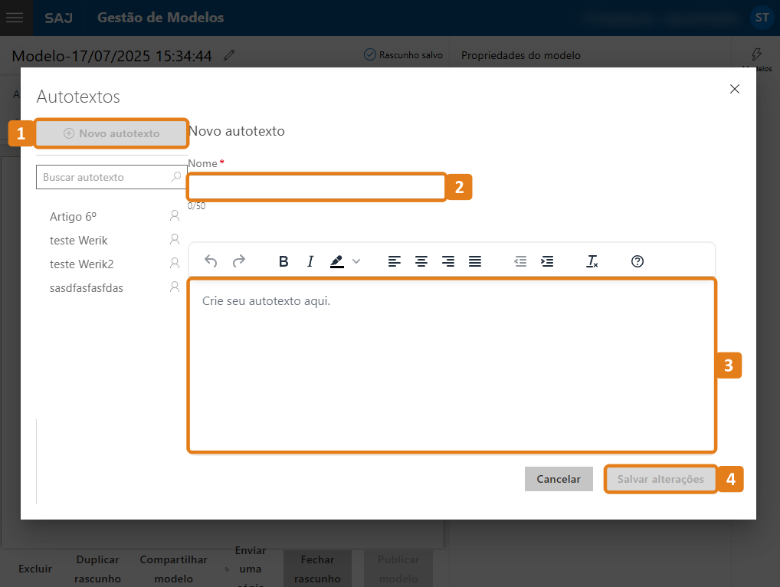Viewport: 780px width, 587px height.
Task: Clear text formatting
Action: click(x=592, y=261)
